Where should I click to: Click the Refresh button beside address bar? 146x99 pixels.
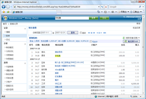(102, 7)
